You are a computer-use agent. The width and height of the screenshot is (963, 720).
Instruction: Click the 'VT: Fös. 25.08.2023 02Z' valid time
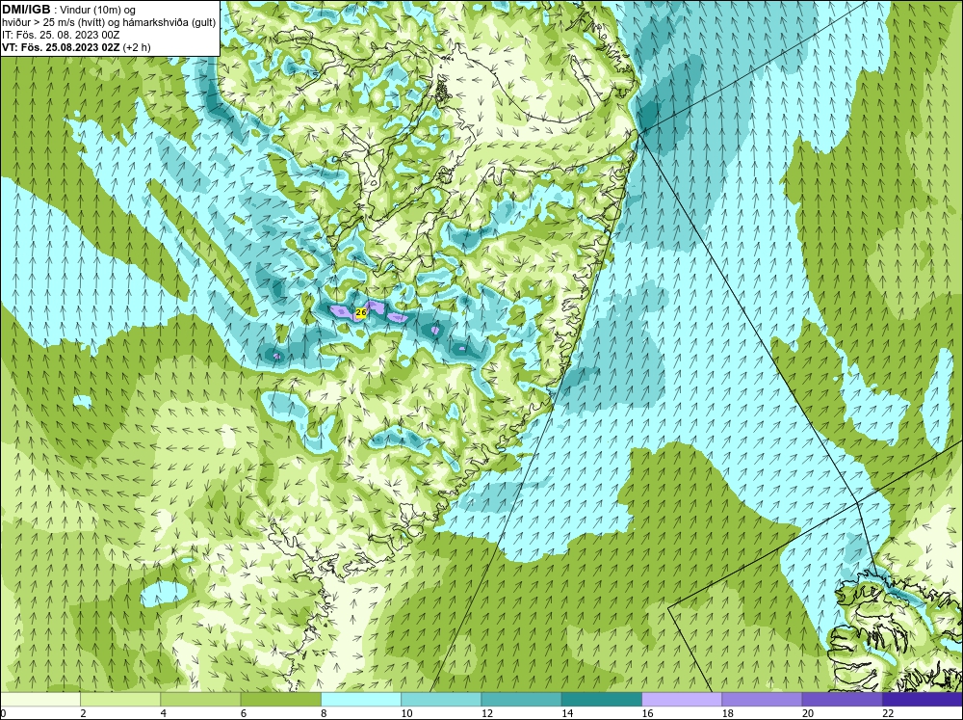pyautogui.click(x=61, y=46)
